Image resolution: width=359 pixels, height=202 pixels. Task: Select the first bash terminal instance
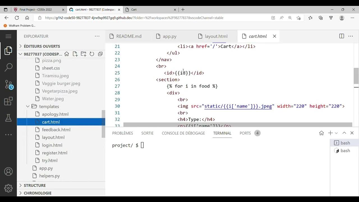(x=344, y=143)
